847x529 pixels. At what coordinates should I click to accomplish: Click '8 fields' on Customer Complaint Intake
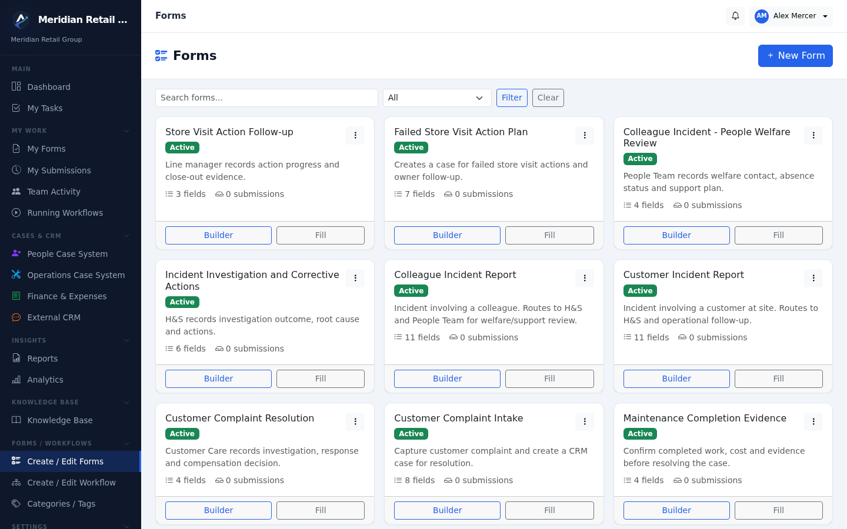pos(415,480)
